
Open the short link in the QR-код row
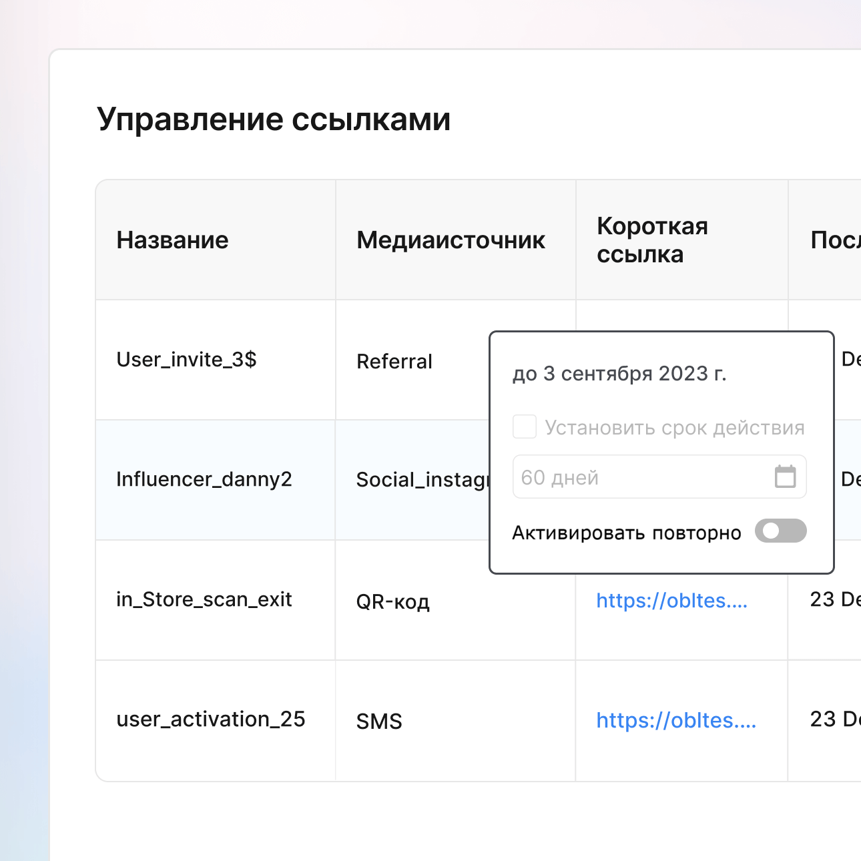coord(671,601)
